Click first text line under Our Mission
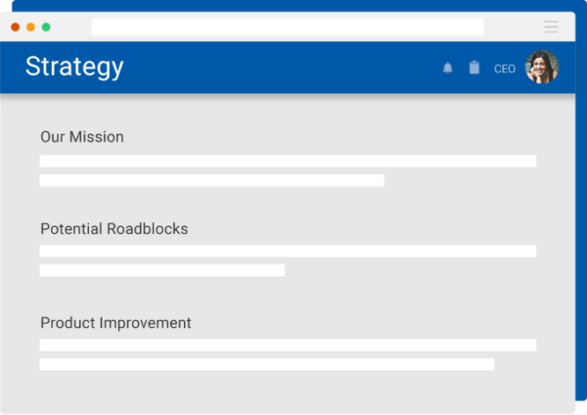 click(x=288, y=161)
